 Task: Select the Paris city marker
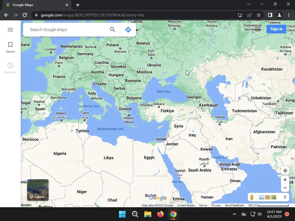coord(59,66)
